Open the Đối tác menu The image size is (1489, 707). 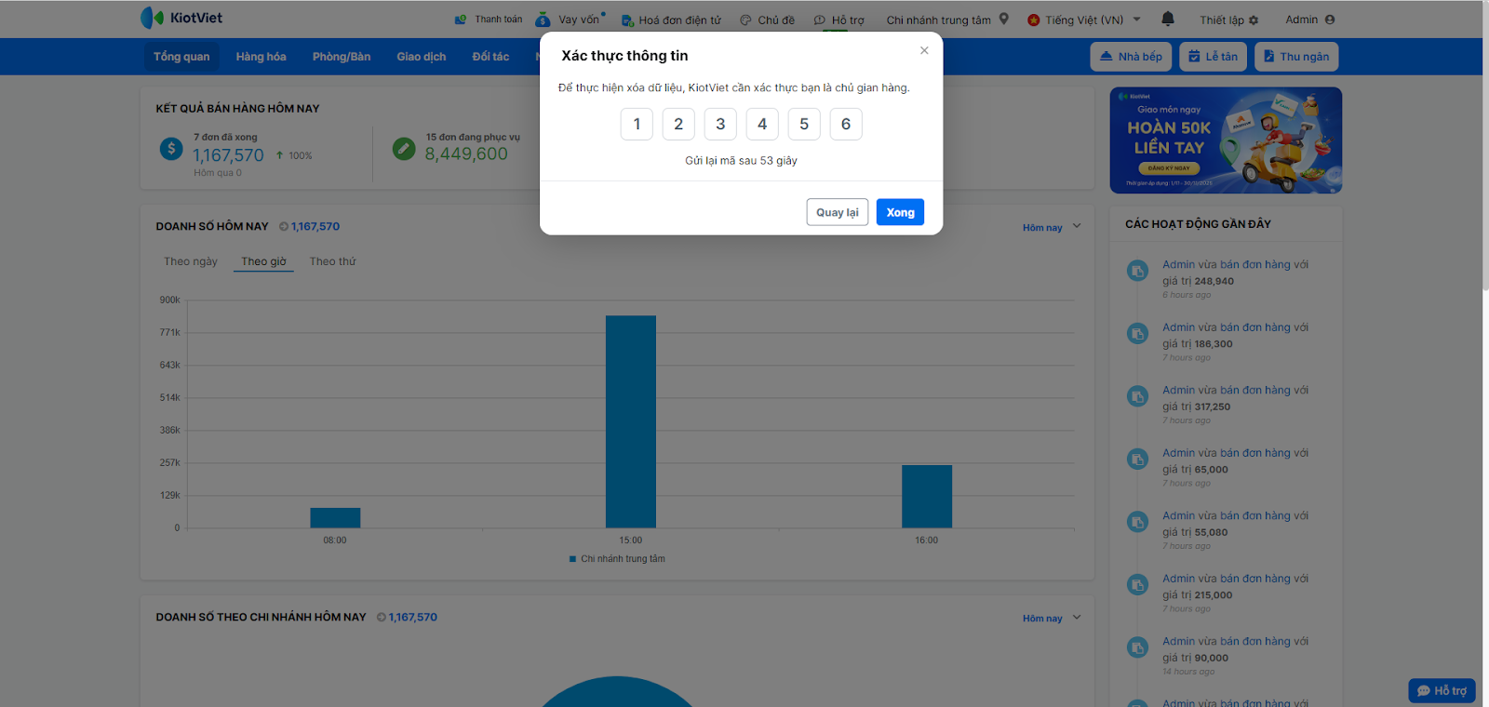[490, 57]
